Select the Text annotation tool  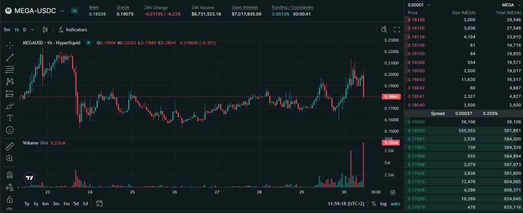tap(10, 118)
